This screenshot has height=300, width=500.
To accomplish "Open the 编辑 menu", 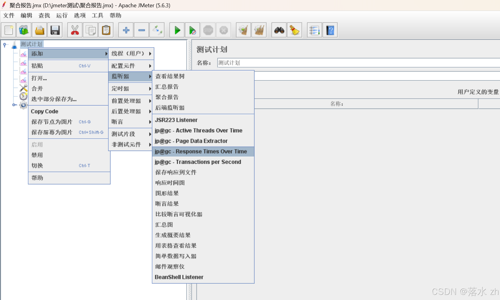I will [26, 15].
